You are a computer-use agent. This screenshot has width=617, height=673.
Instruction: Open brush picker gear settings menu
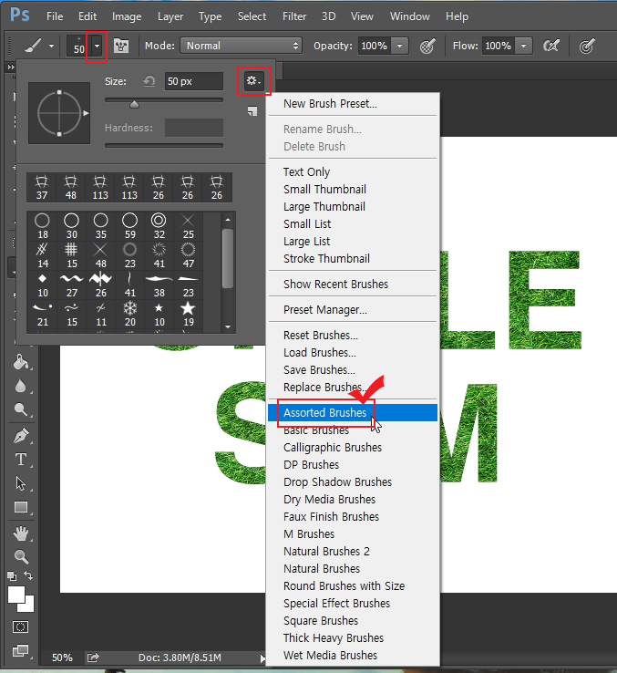pyautogui.click(x=253, y=80)
